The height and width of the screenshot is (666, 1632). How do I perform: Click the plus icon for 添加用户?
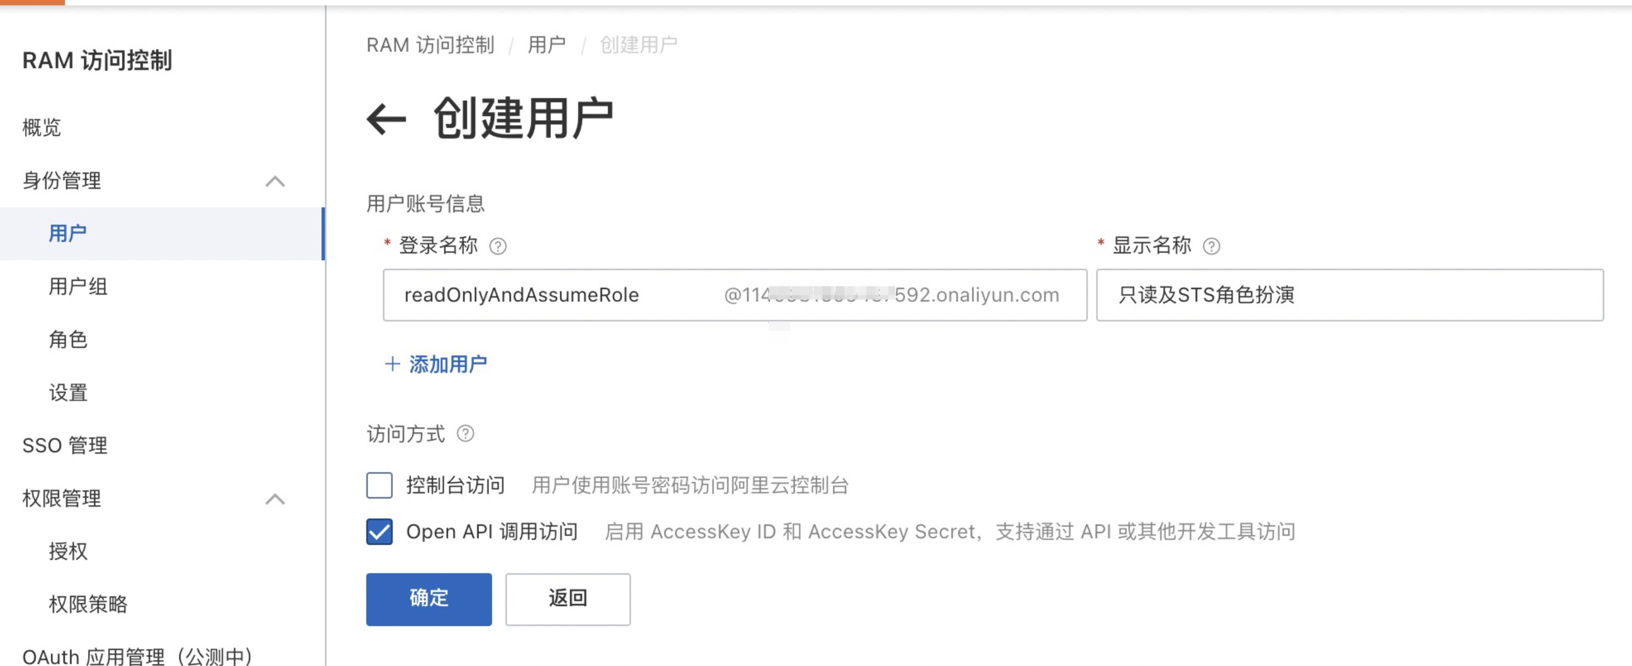392,364
